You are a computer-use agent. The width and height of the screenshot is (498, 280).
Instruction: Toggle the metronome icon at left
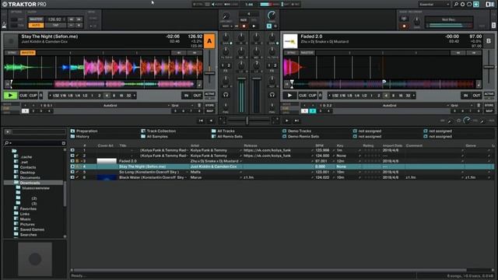point(4,25)
